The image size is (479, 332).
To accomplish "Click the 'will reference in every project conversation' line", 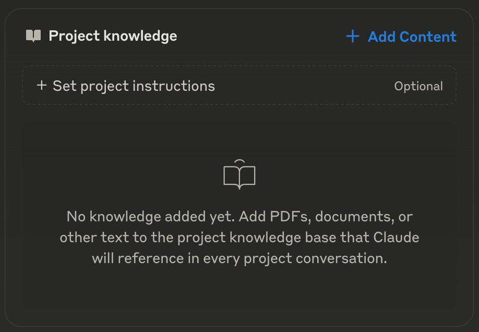I will [239, 258].
